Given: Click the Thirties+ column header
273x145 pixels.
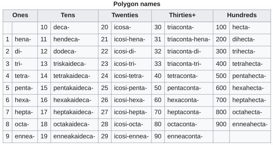Looking at the screenshot, I should (182, 15).
